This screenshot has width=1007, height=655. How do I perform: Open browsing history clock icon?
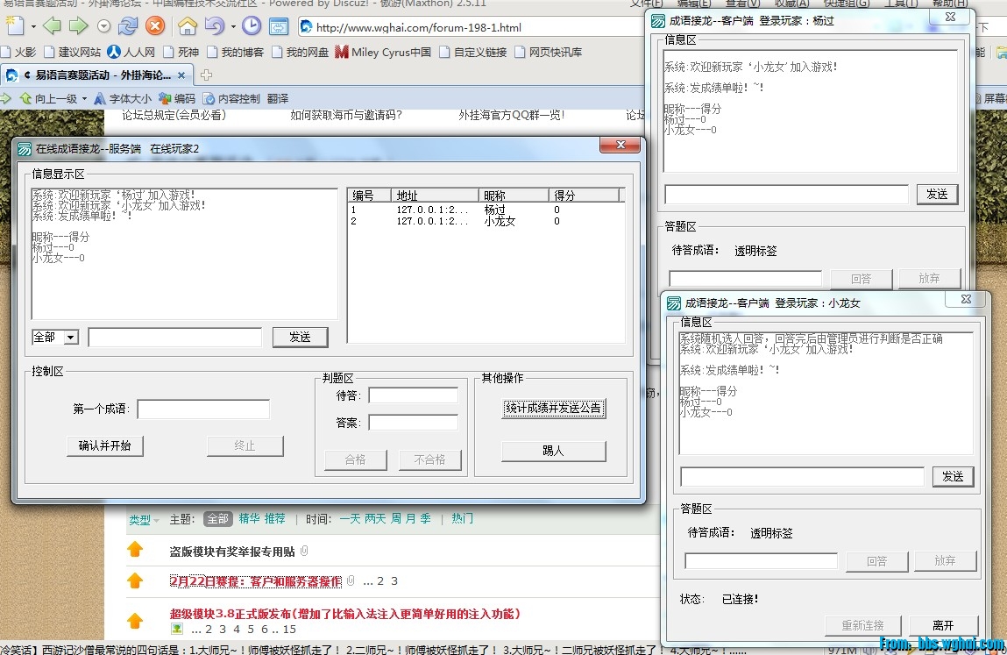coord(251,25)
